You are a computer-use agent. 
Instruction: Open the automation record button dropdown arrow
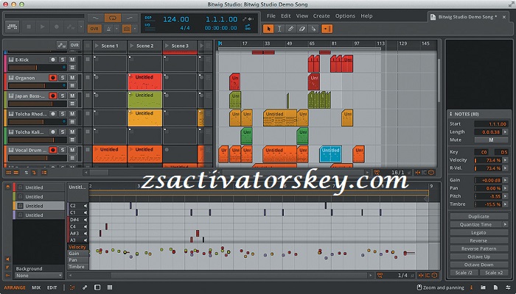coord(81,27)
